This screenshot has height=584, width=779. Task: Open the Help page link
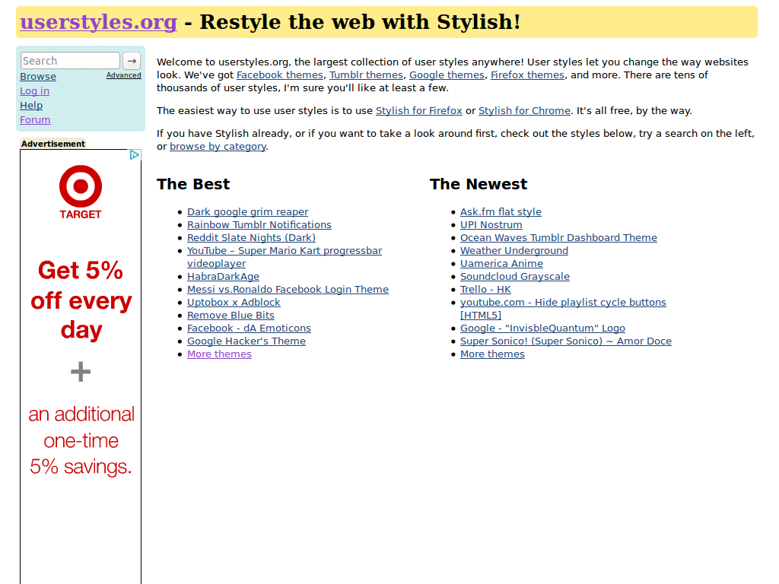31,105
